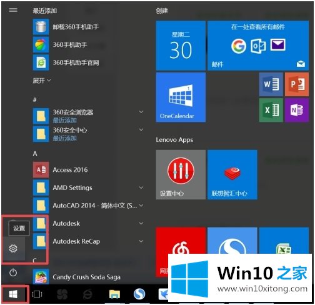Viewport: 315px width, 305px height.
Task: Open the Mail tile
Action: click(x=258, y=46)
